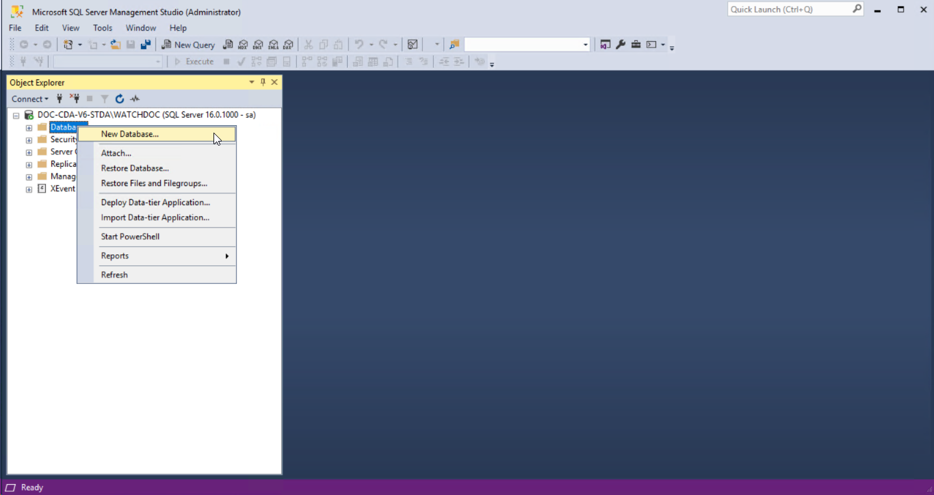
Task: Click the Open File folder icon
Action: [x=115, y=44]
